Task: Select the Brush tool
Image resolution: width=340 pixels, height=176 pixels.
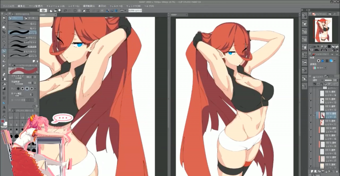Action: pyautogui.click(x=4, y=61)
